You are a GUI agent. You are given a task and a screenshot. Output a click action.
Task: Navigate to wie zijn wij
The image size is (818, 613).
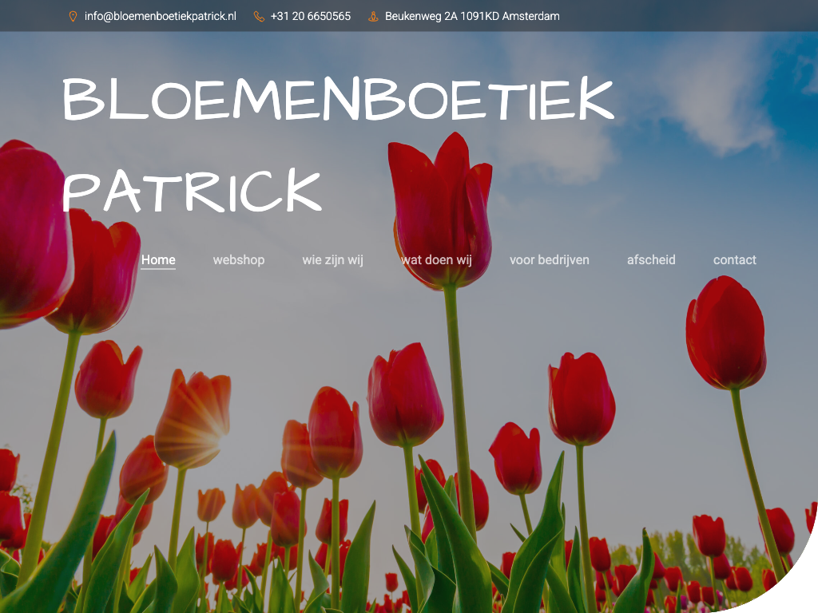coord(332,259)
